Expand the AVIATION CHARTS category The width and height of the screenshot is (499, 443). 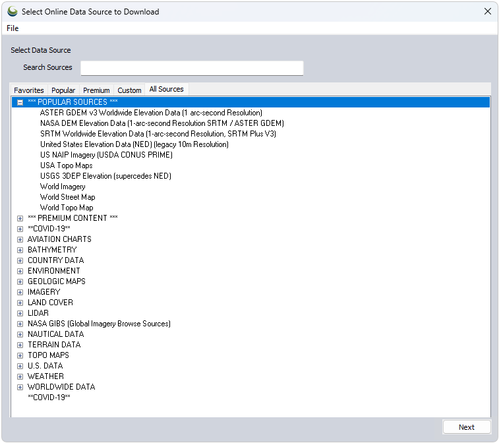click(20, 239)
